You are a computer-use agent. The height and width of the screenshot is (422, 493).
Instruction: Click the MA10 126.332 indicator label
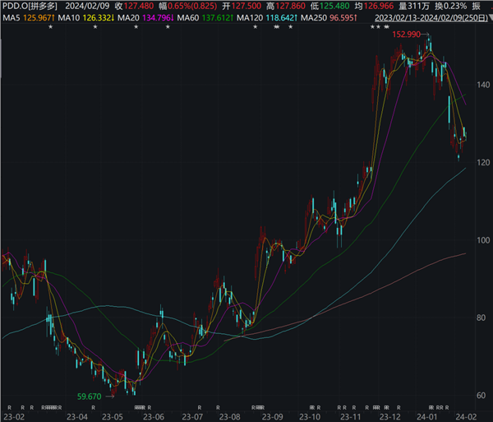(x=85, y=18)
